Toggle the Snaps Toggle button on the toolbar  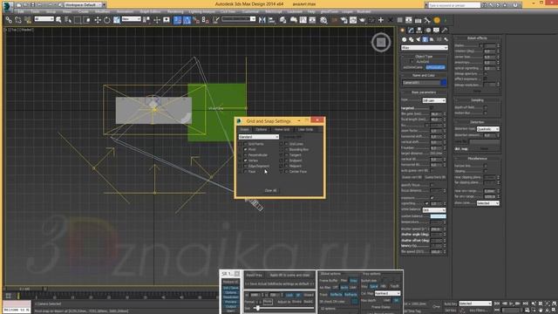point(177,20)
